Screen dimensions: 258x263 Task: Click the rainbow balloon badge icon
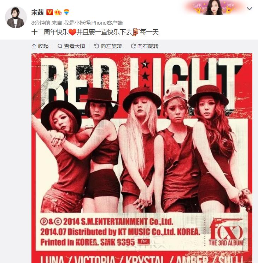coord(66,12)
